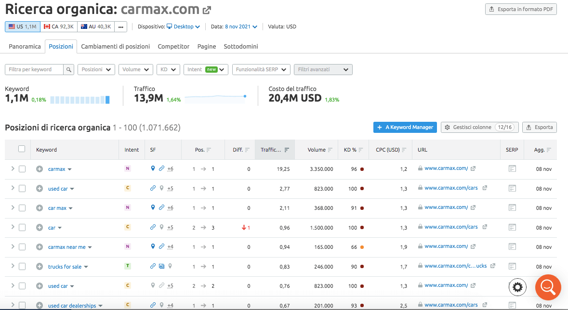Image resolution: width=568 pixels, height=310 pixels.
Task: Select the checkbox for 'carmax near me' row
Action: pos(22,247)
